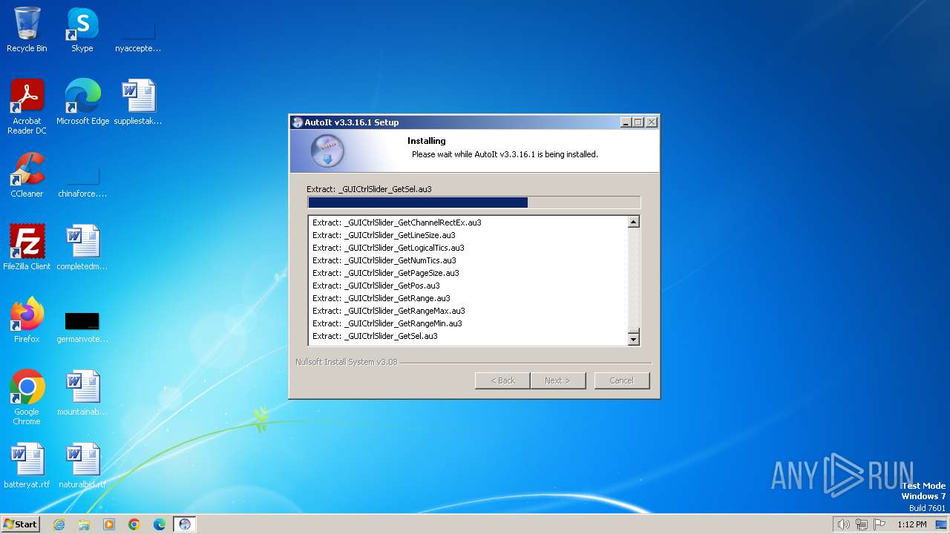Screen dimensions: 950x534
Task: Click the installation progress bar
Action: (474, 202)
